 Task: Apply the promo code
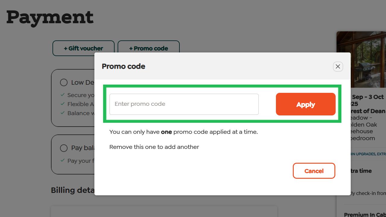click(305, 104)
